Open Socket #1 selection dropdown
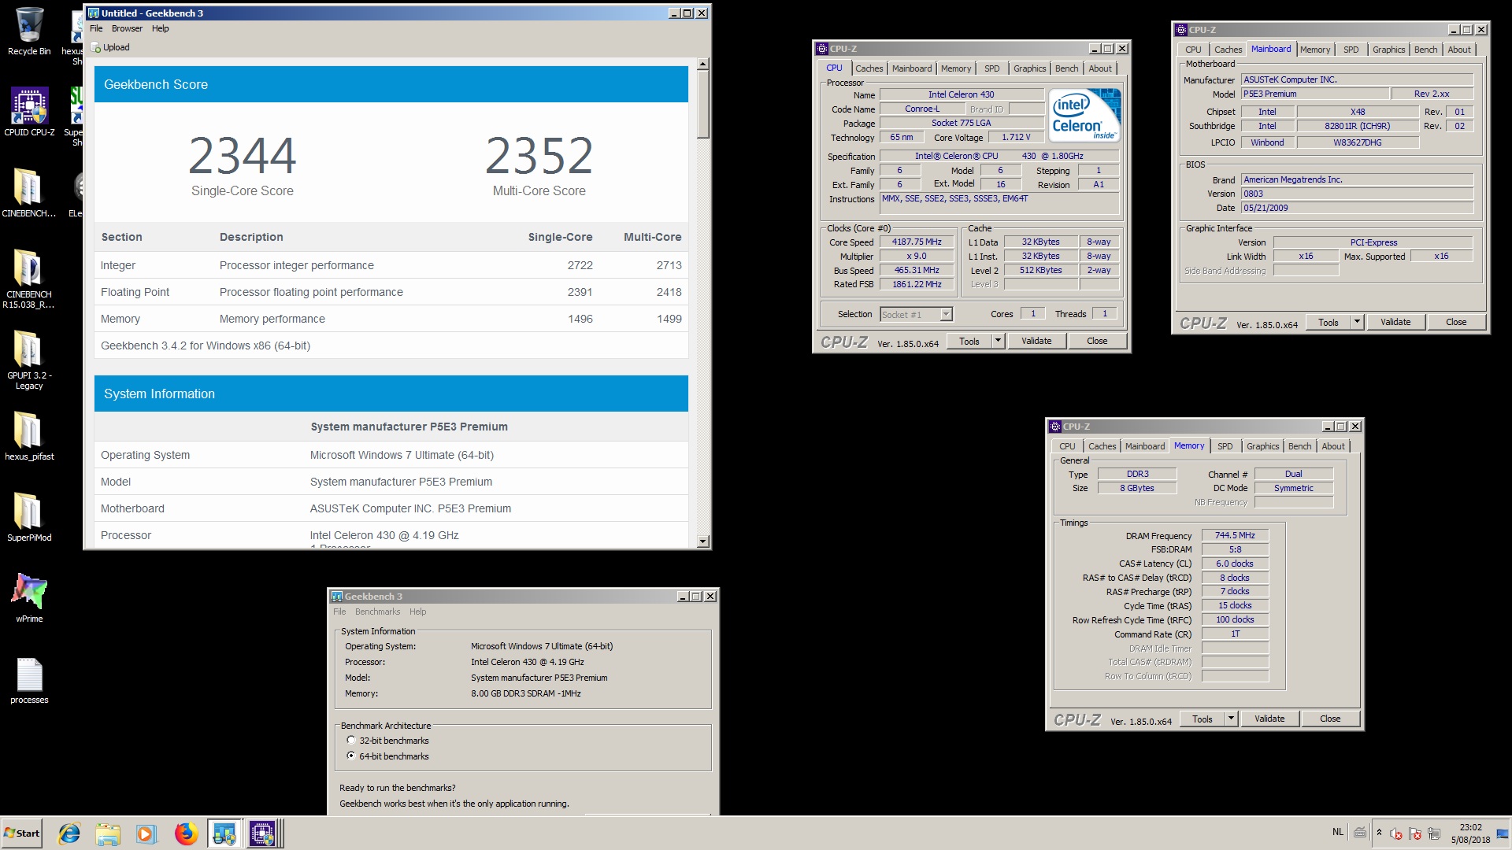The image size is (1512, 850). coord(946,315)
